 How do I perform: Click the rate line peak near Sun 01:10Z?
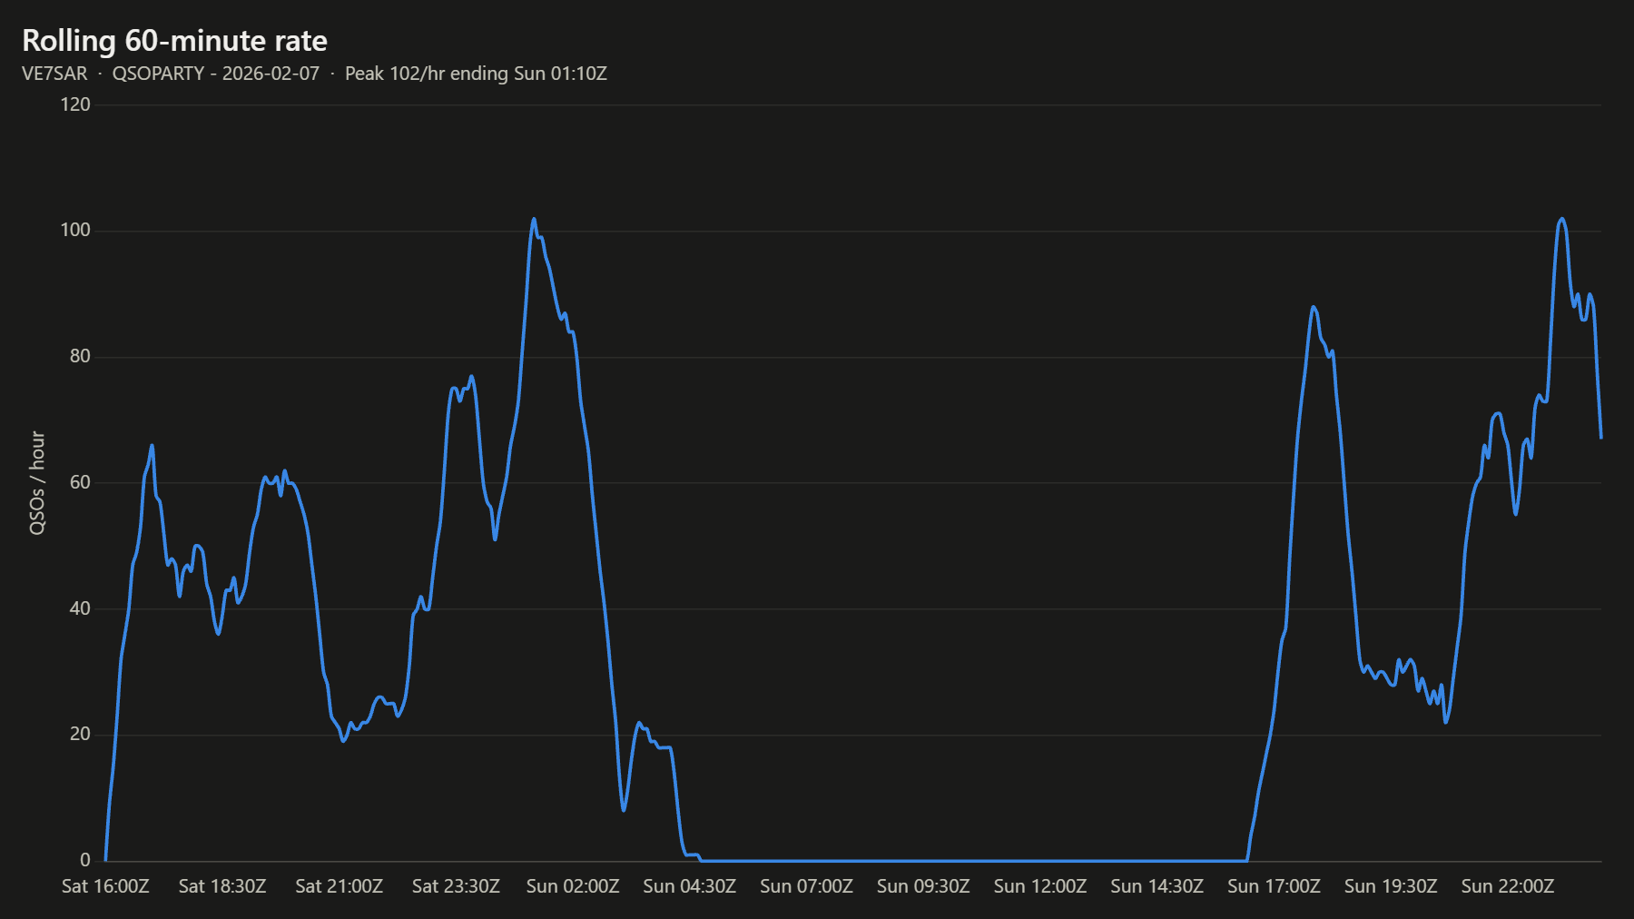click(534, 219)
